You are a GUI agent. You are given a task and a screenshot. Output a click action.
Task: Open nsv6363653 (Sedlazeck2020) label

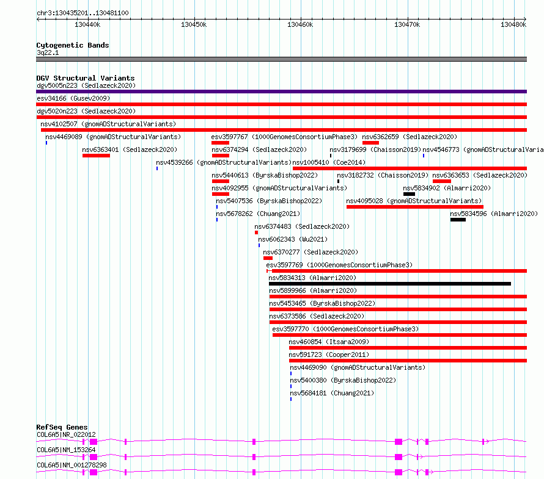tap(480, 175)
